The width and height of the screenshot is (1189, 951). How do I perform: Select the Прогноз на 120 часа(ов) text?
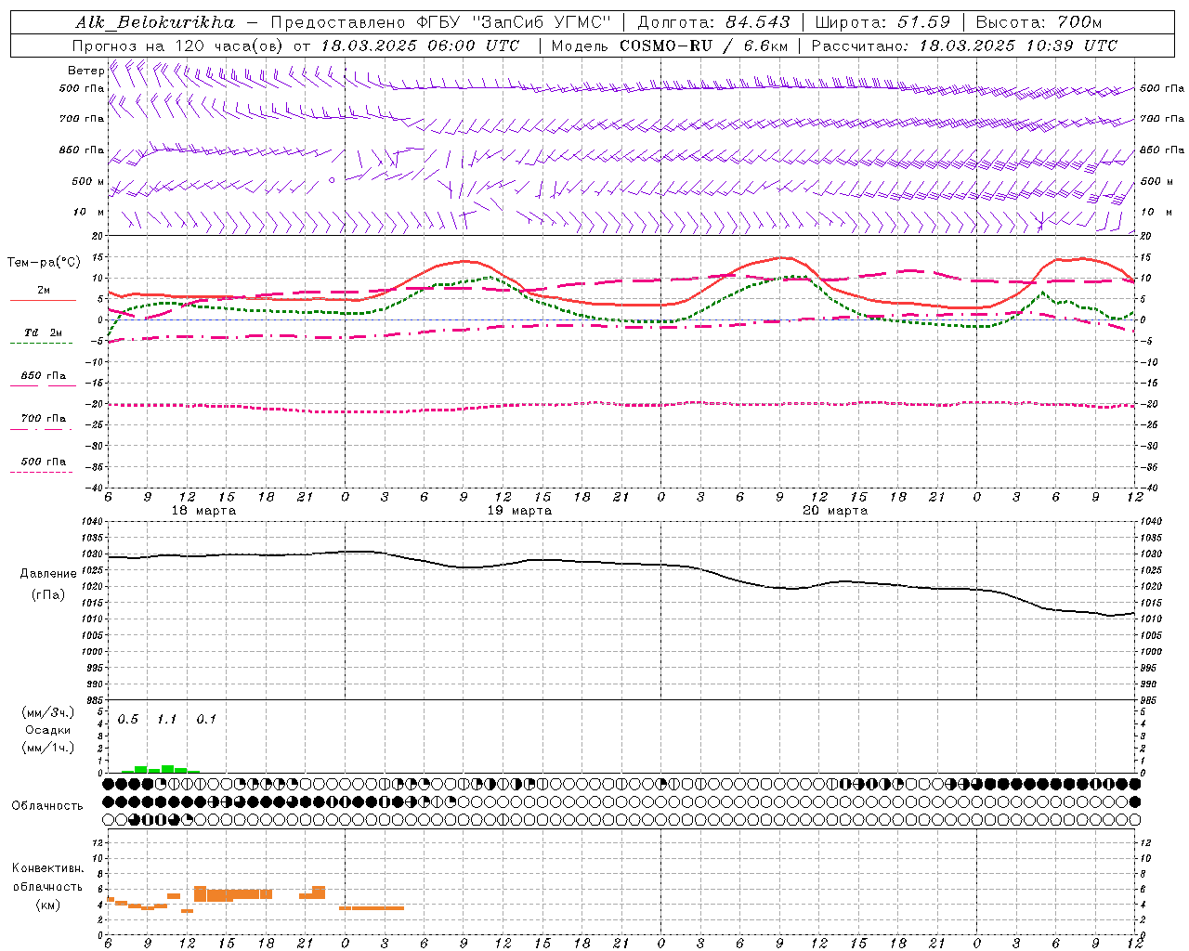click(179, 46)
